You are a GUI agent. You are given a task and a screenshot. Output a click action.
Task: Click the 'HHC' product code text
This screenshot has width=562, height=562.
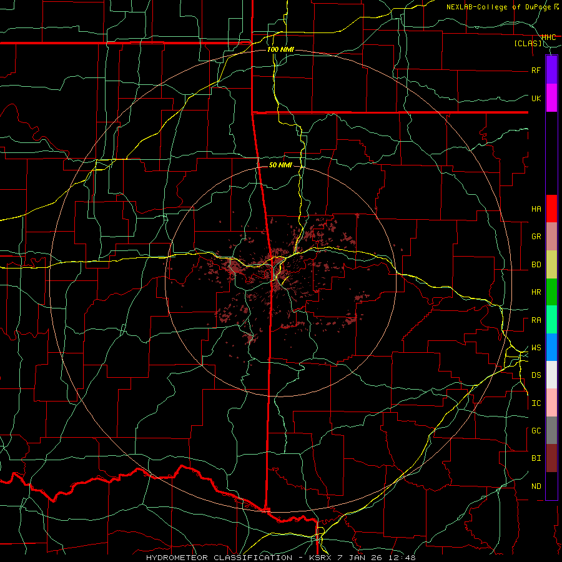click(x=548, y=37)
